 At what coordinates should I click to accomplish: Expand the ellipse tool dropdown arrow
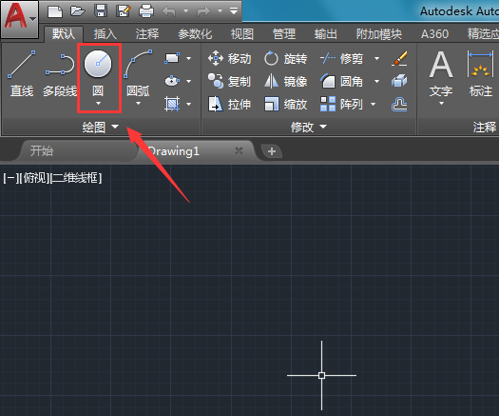tap(189, 81)
